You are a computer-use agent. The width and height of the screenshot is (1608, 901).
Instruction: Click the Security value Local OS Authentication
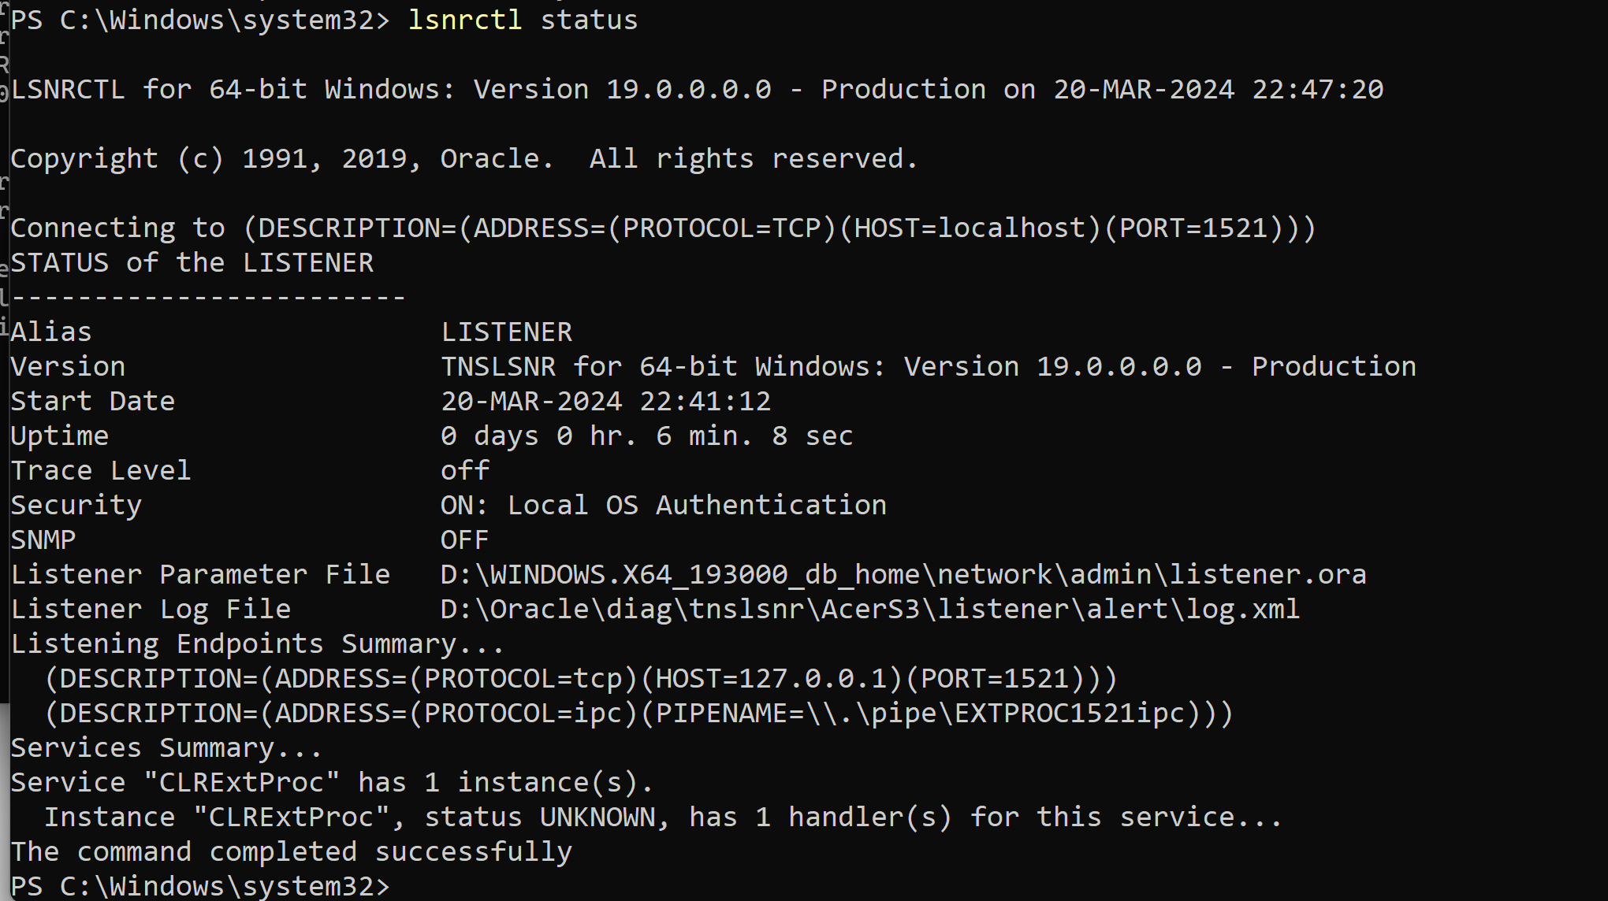[x=663, y=506]
